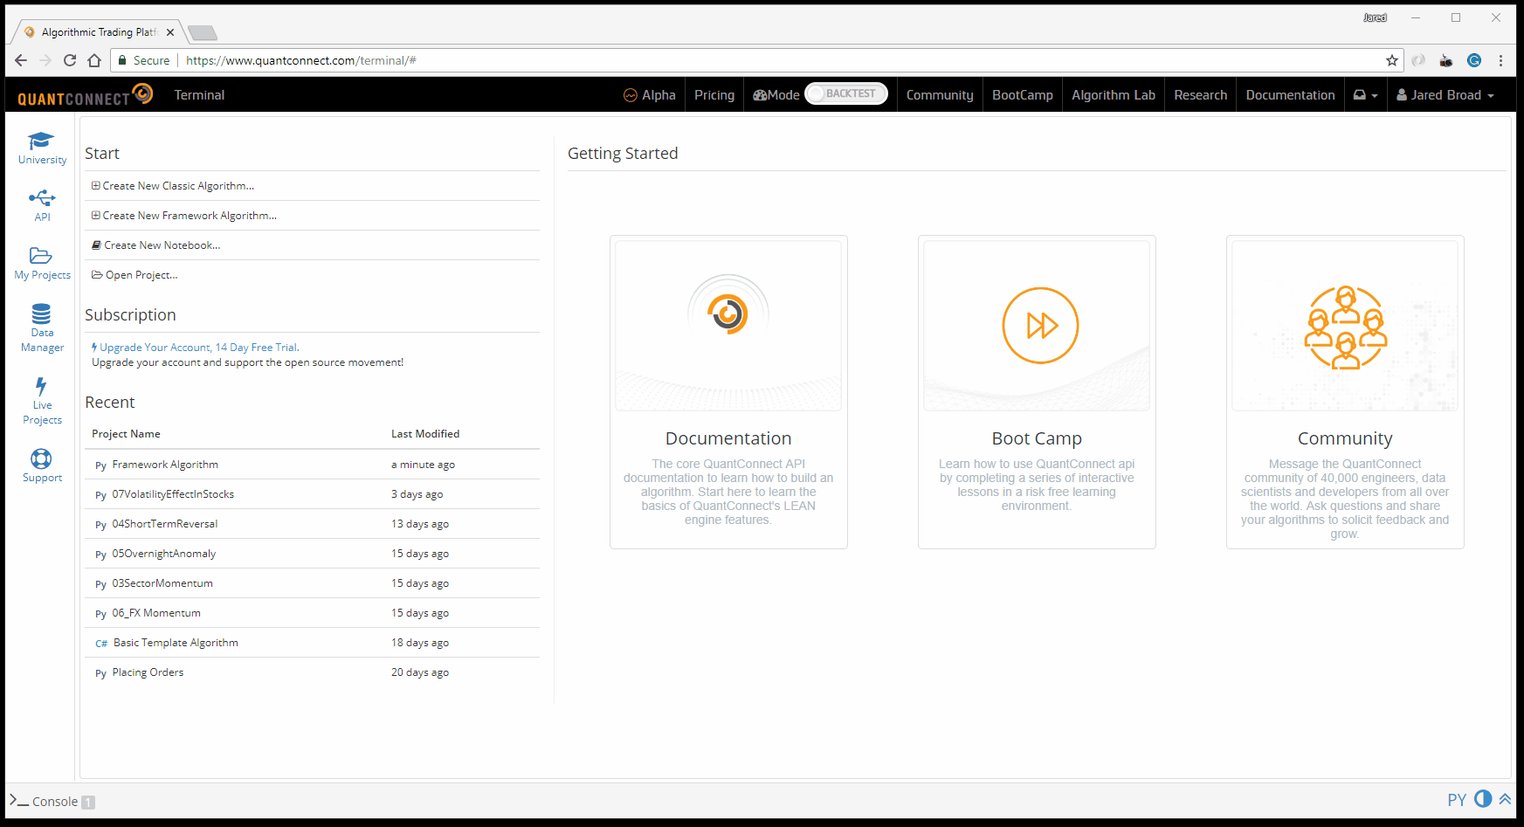Create New Classic Algorithm

(x=173, y=186)
